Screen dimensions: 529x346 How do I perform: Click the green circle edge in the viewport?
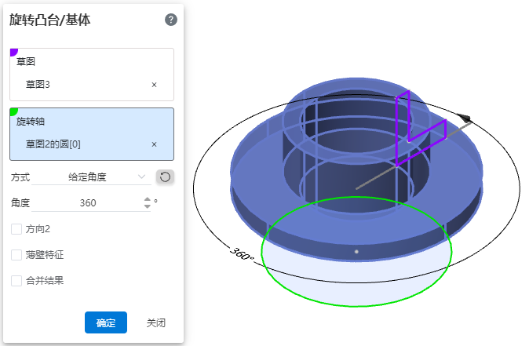356,306
